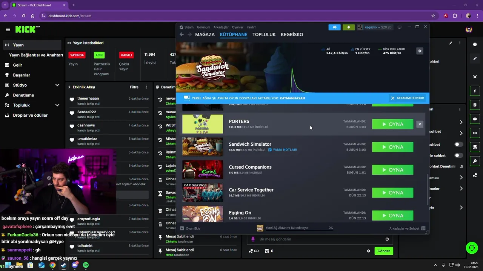Click focus frame icon in right sidebar

point(475,77)
